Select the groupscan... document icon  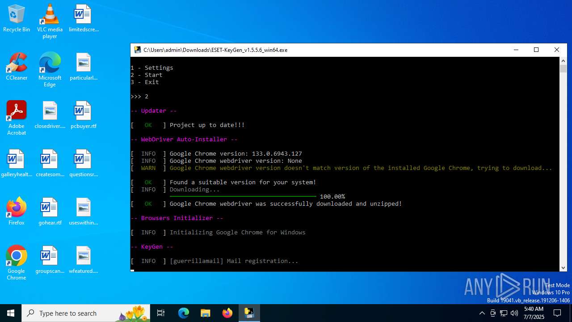click(50, 260)
